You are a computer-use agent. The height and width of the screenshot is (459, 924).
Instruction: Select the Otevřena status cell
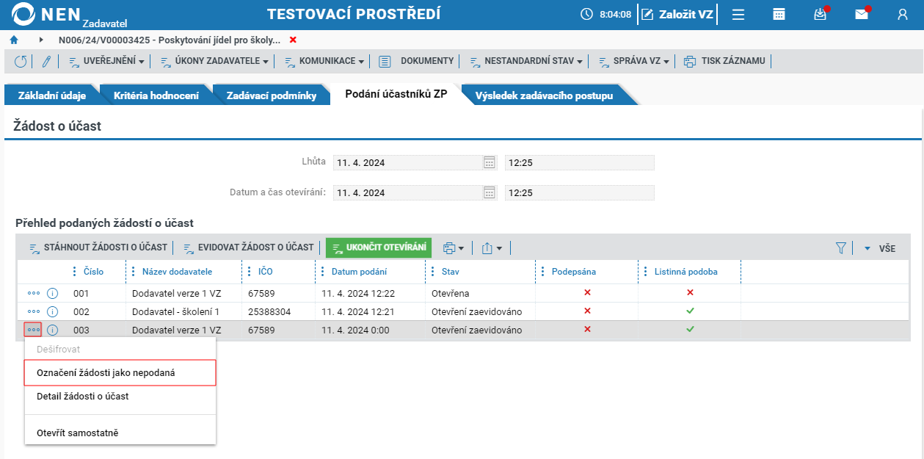(481, 293)
